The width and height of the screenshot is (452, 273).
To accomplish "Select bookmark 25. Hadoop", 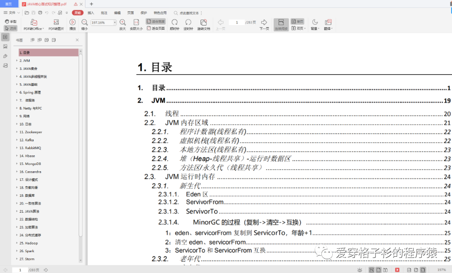I will pos(28,243).
